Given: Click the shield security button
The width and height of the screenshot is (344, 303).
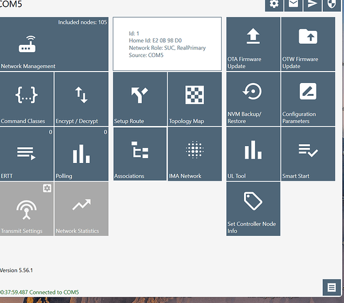Looking at the screenshot, I should (x=332, y=5).
